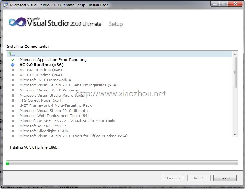Click the 'Installing Components:' label

(27, 47)
